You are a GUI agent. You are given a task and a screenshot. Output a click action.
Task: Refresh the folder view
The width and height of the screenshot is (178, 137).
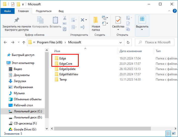(x=128, y=42)
